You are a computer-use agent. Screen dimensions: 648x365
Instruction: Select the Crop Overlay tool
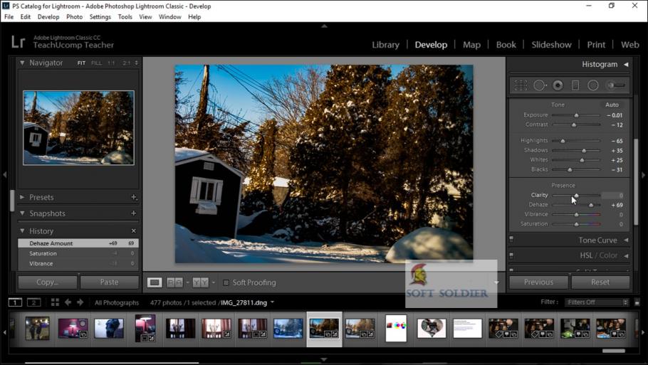521,85
